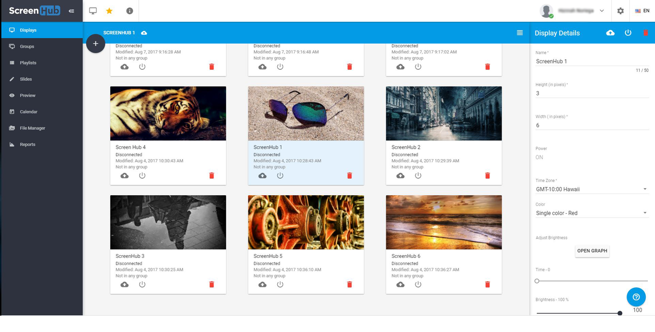Open the settings gear icon
Viewport: 655px width, 332px height.
coord(621,11)
